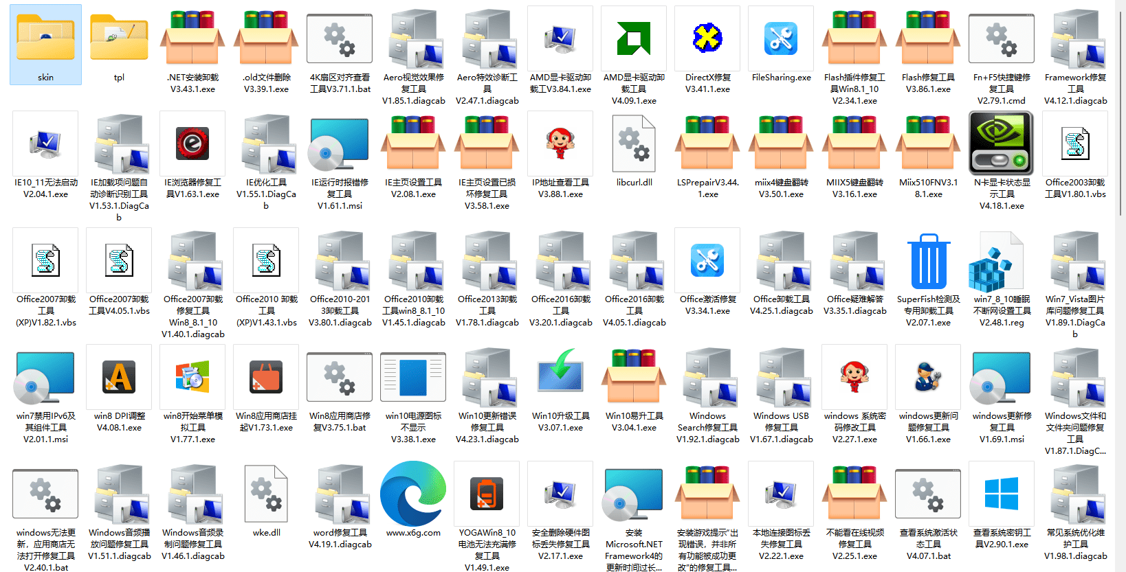Select the Office激活修复 V3.34.1.exe icon

tap(707, 261)
